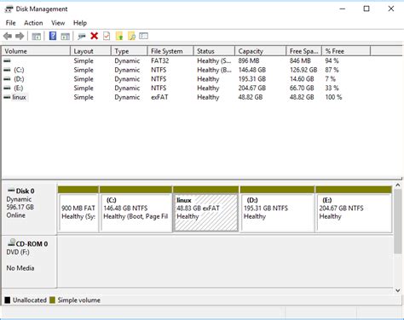This screenshot has width=404, height=320.
Task: Click the folder with magnifier Explore icon
Action: click(131, 36)
